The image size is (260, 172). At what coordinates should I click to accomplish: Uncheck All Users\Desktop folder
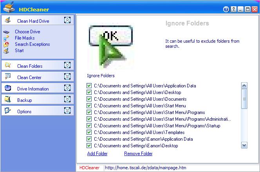pyautogui.click(x=89, y=92)
